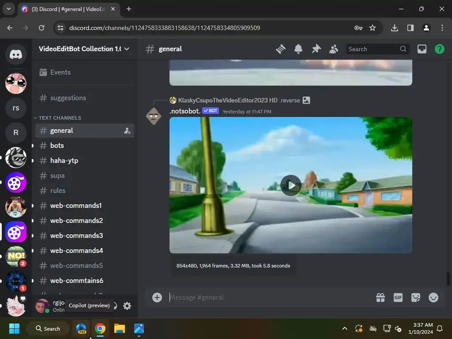This screenshot has height=339, width=452.
Task: Click the Discord search field
Action: [377, 49]
